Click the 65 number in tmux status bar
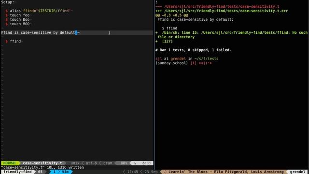This screenshot has height=174, width=309. tap(40, 172)
